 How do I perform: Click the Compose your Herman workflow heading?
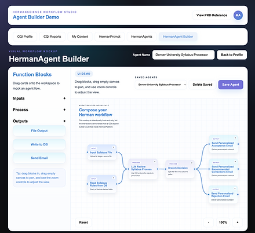pyautogui.click(x=96, y=112)
